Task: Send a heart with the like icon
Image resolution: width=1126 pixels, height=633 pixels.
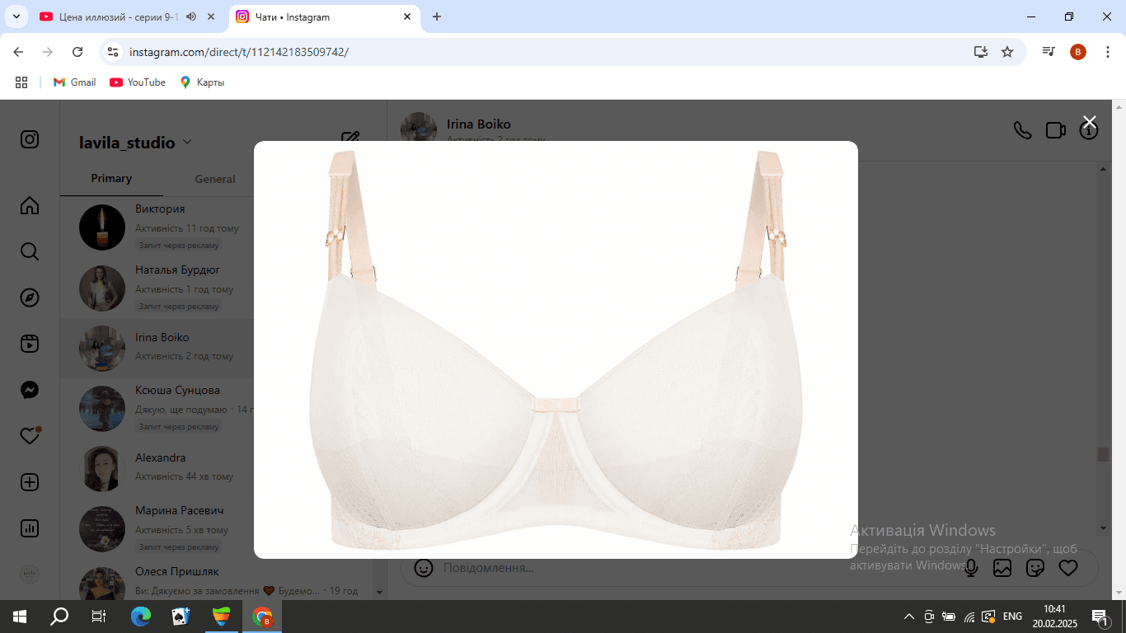Action: (1068, 568)
